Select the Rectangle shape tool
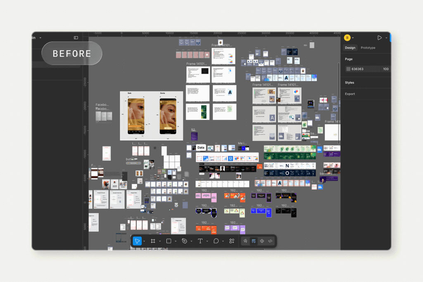 pos(169,241)
